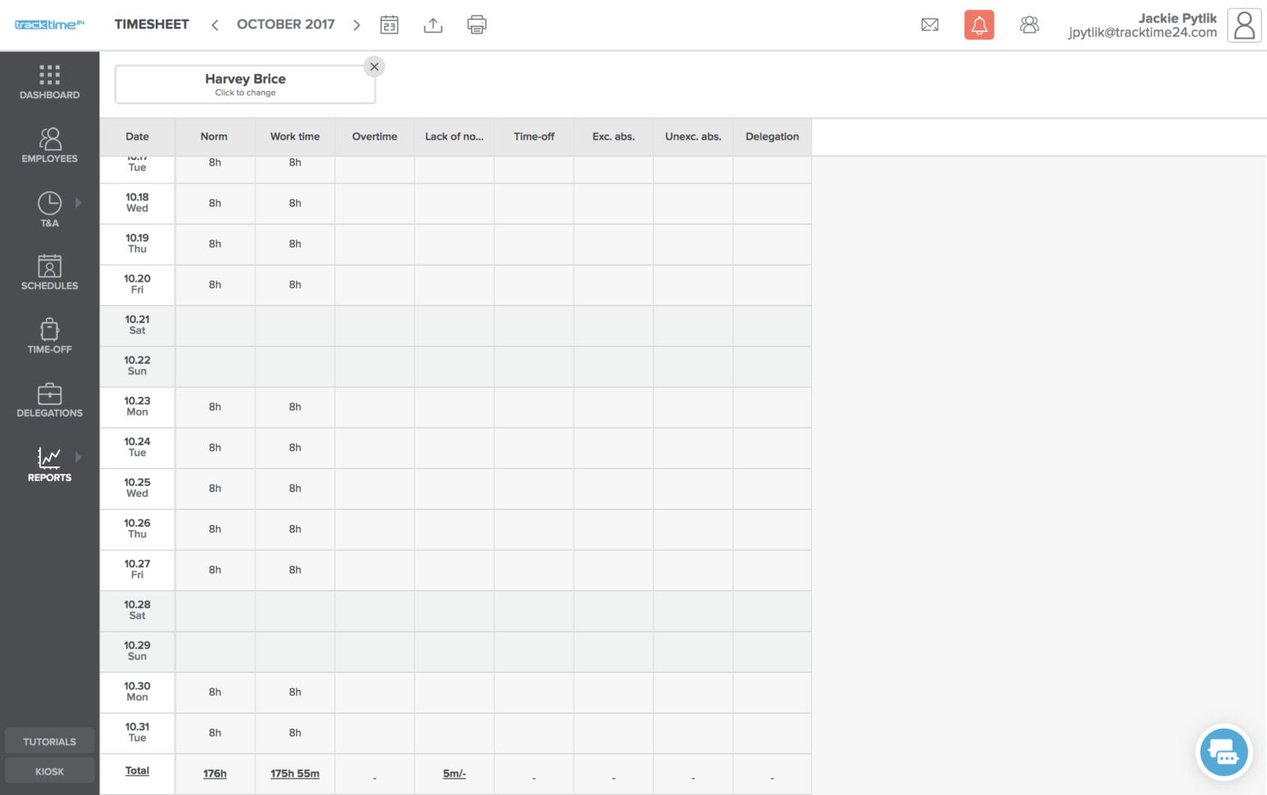The image size is (1267, 795).
Task: Expand the Reports submenu arrow
Action: pos(79,457)
